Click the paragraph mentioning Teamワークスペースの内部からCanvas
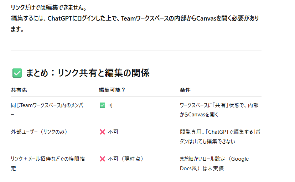Viewport: 295px width, 182px height. tap(135, 18)
